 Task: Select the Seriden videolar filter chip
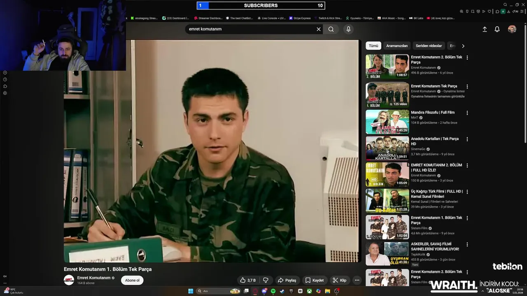pos(429,46)
